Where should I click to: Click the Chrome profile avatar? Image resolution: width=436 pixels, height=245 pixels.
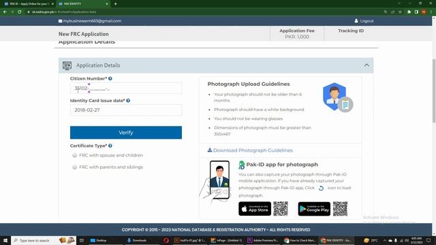coord(424,12)
